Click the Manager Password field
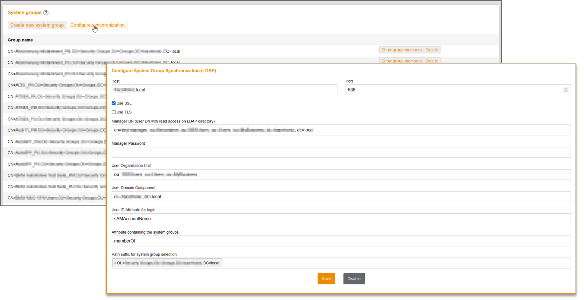 tap(341, 152)
